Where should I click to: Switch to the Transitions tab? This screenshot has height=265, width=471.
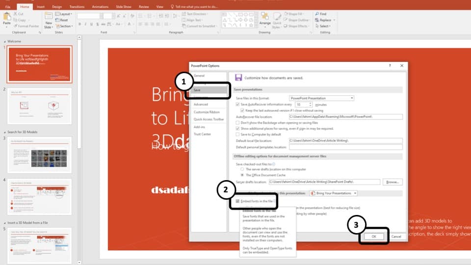(x=77, y=6)
